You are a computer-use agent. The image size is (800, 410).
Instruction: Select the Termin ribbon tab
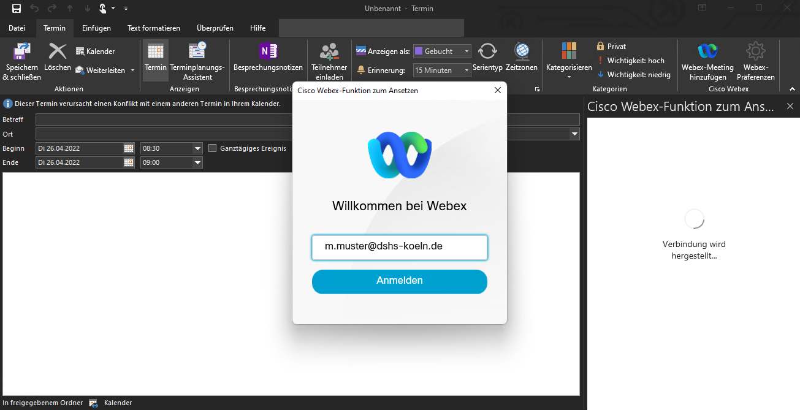click(55, 28)
